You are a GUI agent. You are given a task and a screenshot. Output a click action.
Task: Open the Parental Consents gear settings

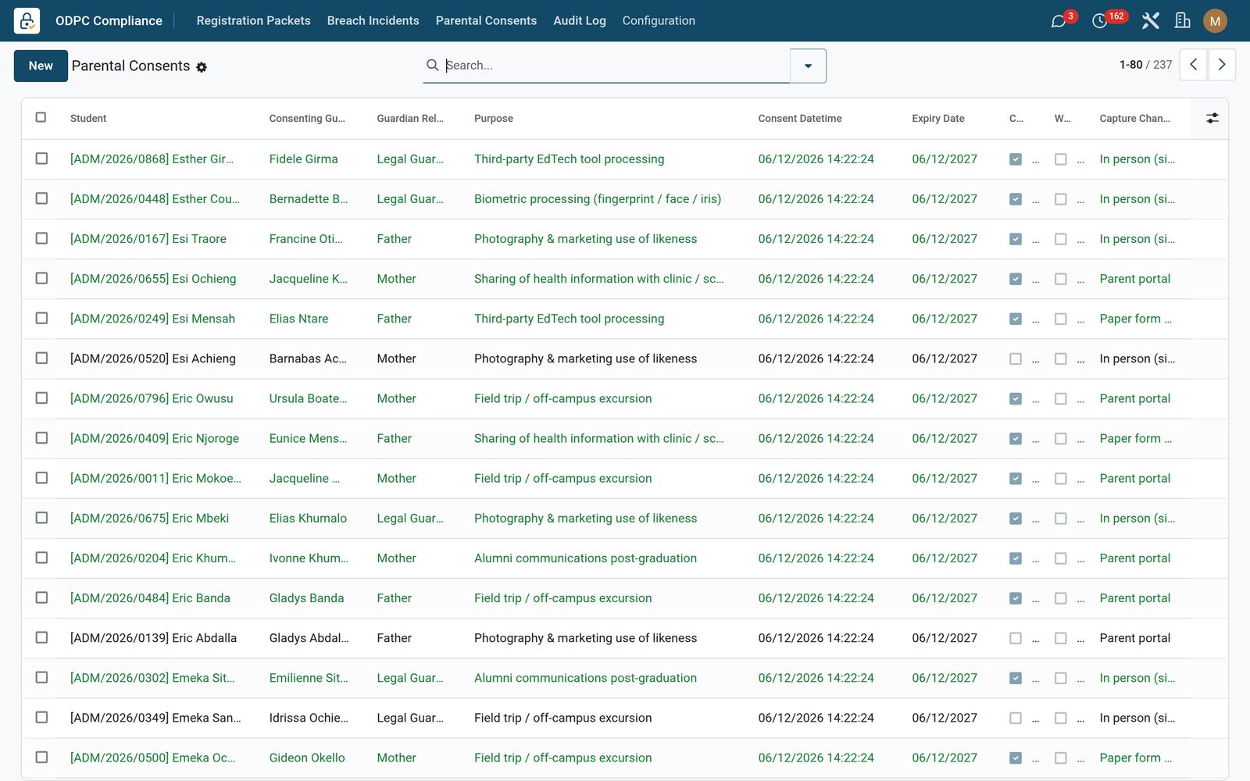(x=202, y=67)
